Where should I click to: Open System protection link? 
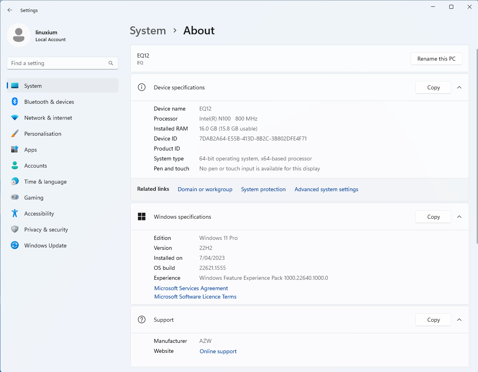click(263, 189)
